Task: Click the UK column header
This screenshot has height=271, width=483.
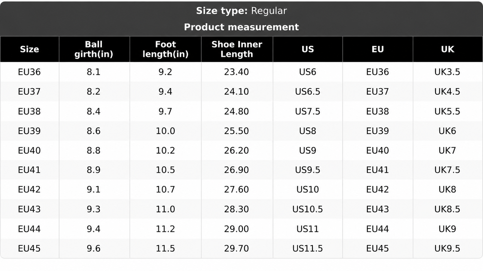Action: [447, 49]
